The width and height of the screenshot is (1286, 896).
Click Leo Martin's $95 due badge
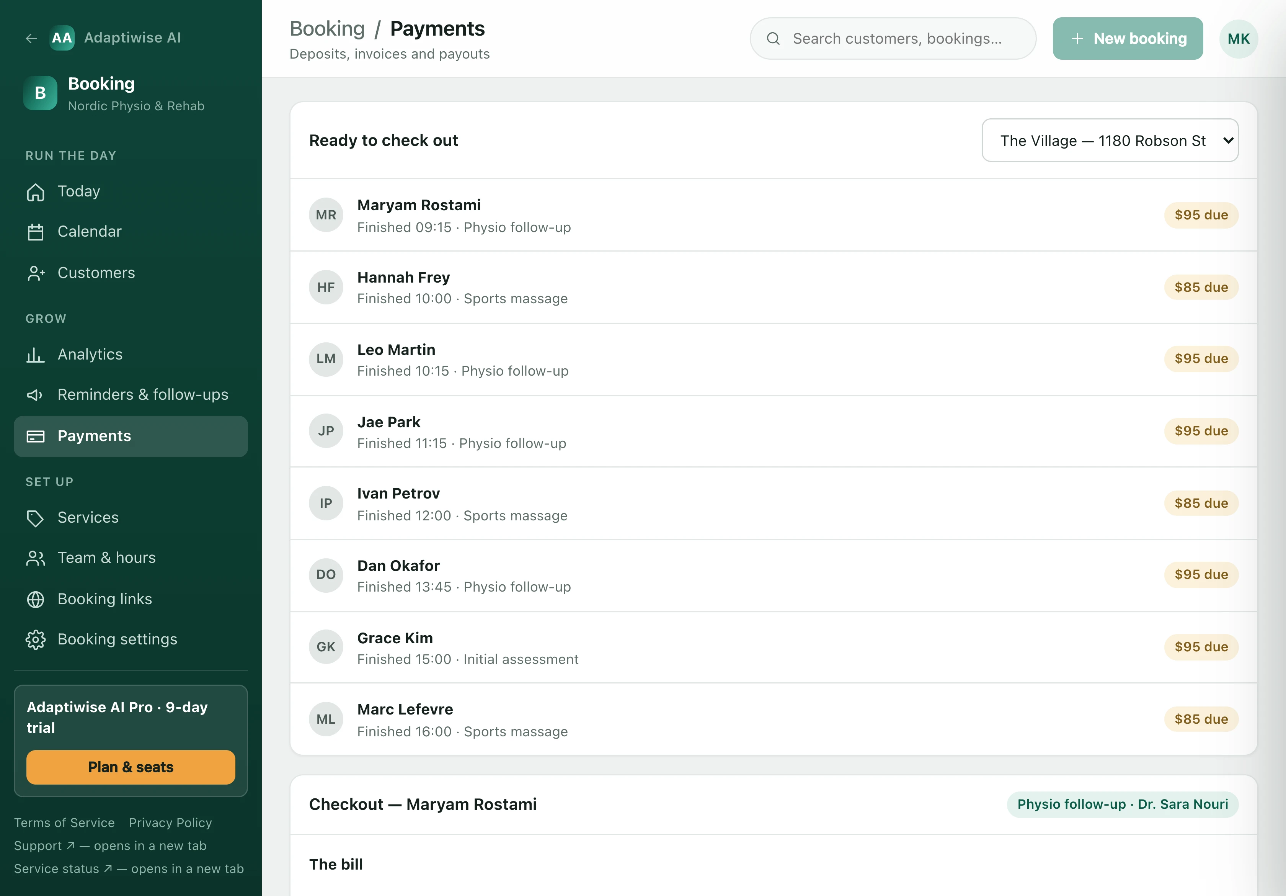(1201, 359)
